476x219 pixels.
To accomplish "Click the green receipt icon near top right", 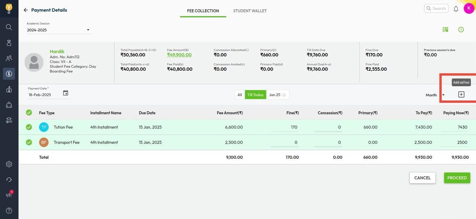I will 446,29.
